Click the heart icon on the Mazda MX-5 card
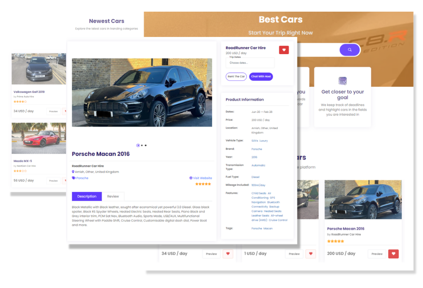 [65, 180]
